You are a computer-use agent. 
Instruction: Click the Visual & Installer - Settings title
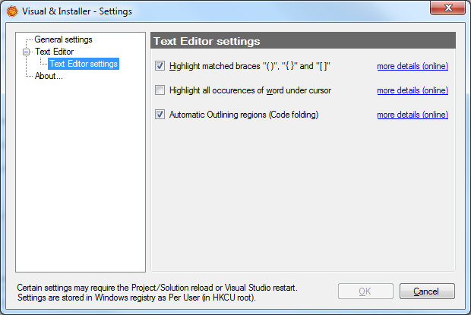[77, 11]
